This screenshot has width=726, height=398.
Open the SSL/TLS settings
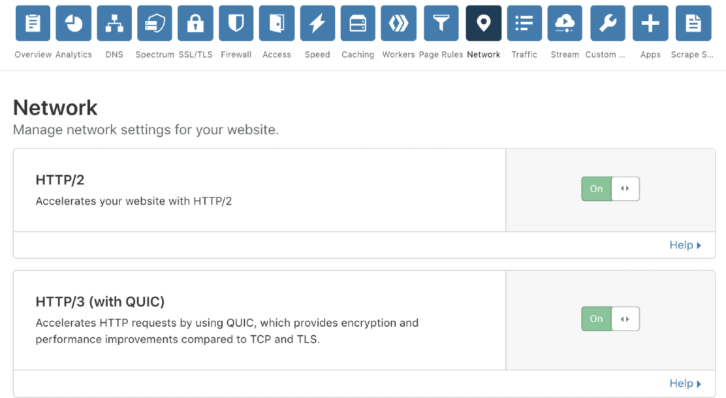click(x=195, y=23)
